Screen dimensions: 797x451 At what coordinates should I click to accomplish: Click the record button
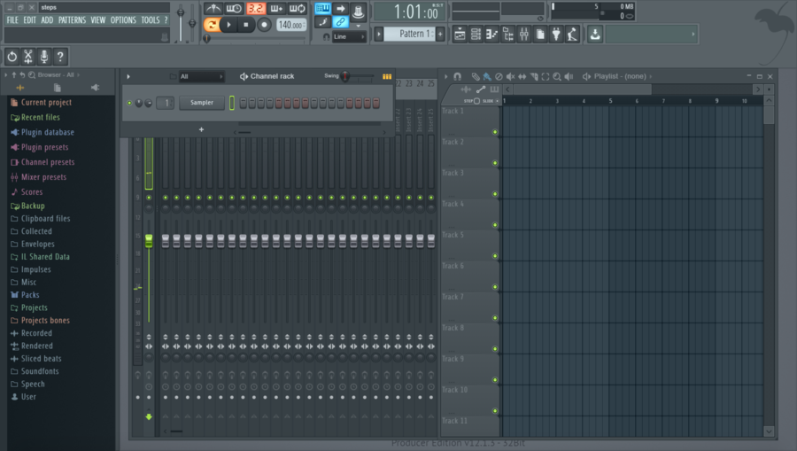[x=264, y=25]
